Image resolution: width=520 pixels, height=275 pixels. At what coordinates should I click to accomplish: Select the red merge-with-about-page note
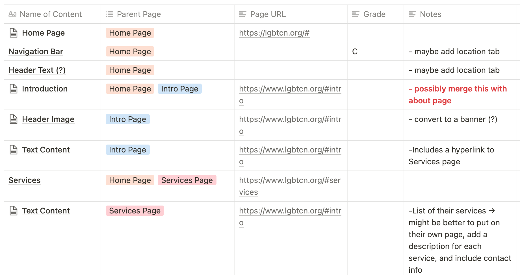pos(458,95)
